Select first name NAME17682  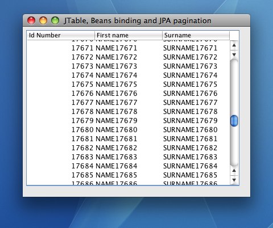pyautogui.click(x=129, y=148)
